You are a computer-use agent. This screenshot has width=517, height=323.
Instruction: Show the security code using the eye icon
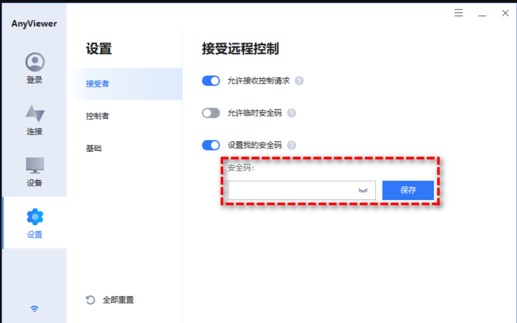[362, 190]
